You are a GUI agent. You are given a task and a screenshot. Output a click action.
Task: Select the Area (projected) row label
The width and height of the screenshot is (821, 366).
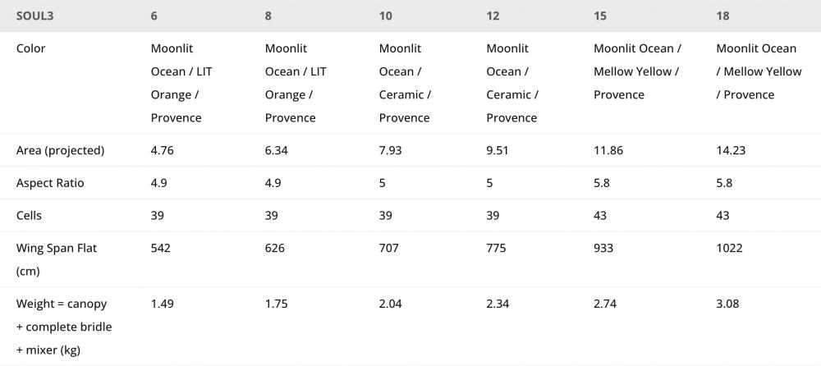60,151
